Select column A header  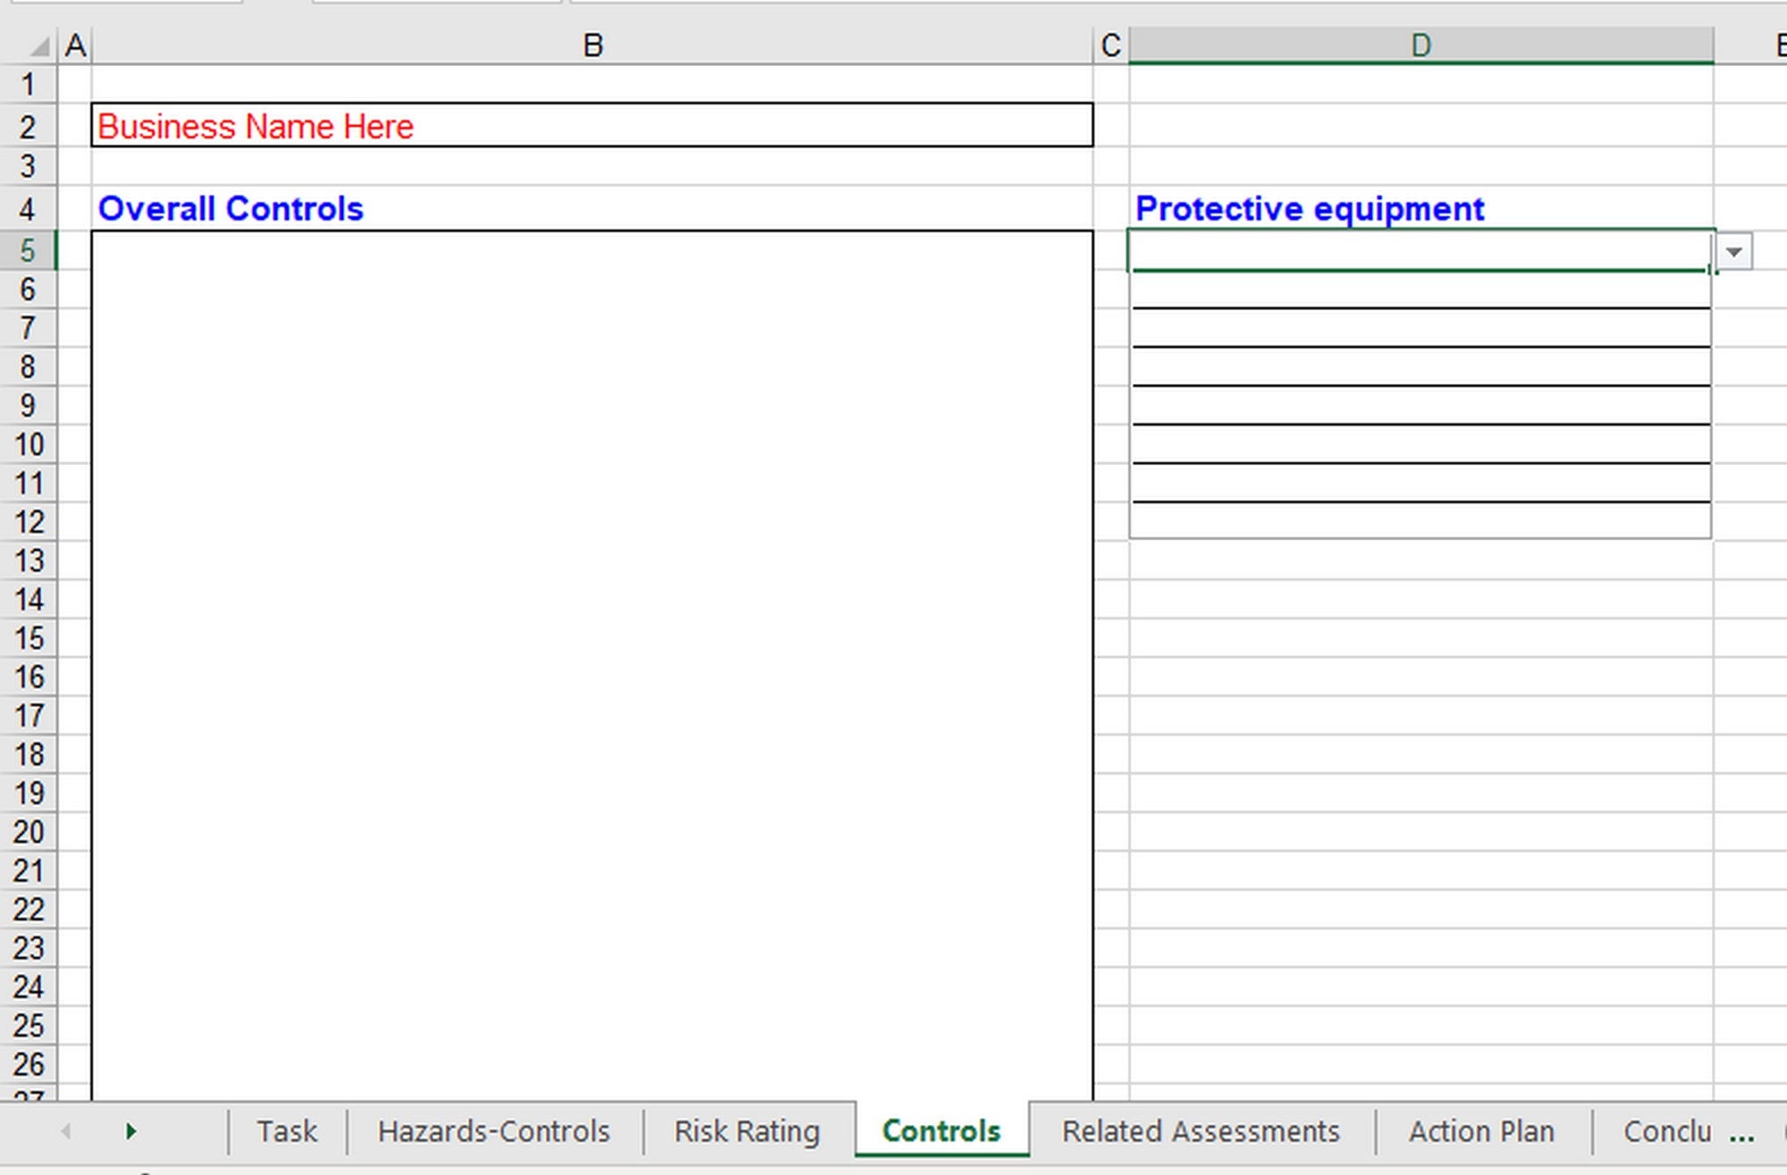(75, 44)
